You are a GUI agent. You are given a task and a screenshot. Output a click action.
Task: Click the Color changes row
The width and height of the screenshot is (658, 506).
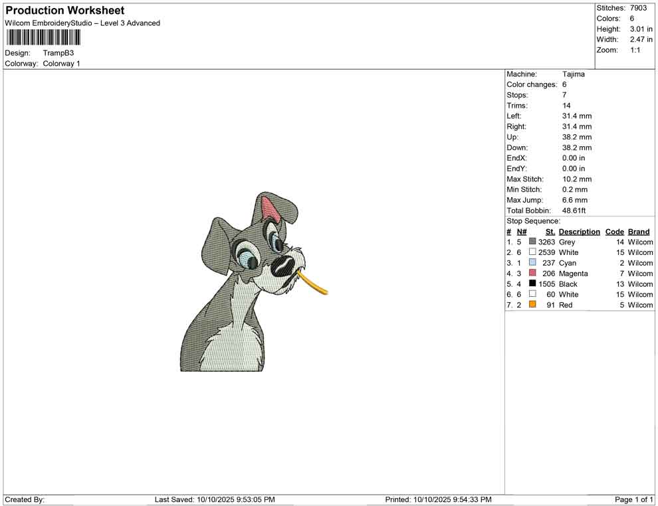[537, 84]
